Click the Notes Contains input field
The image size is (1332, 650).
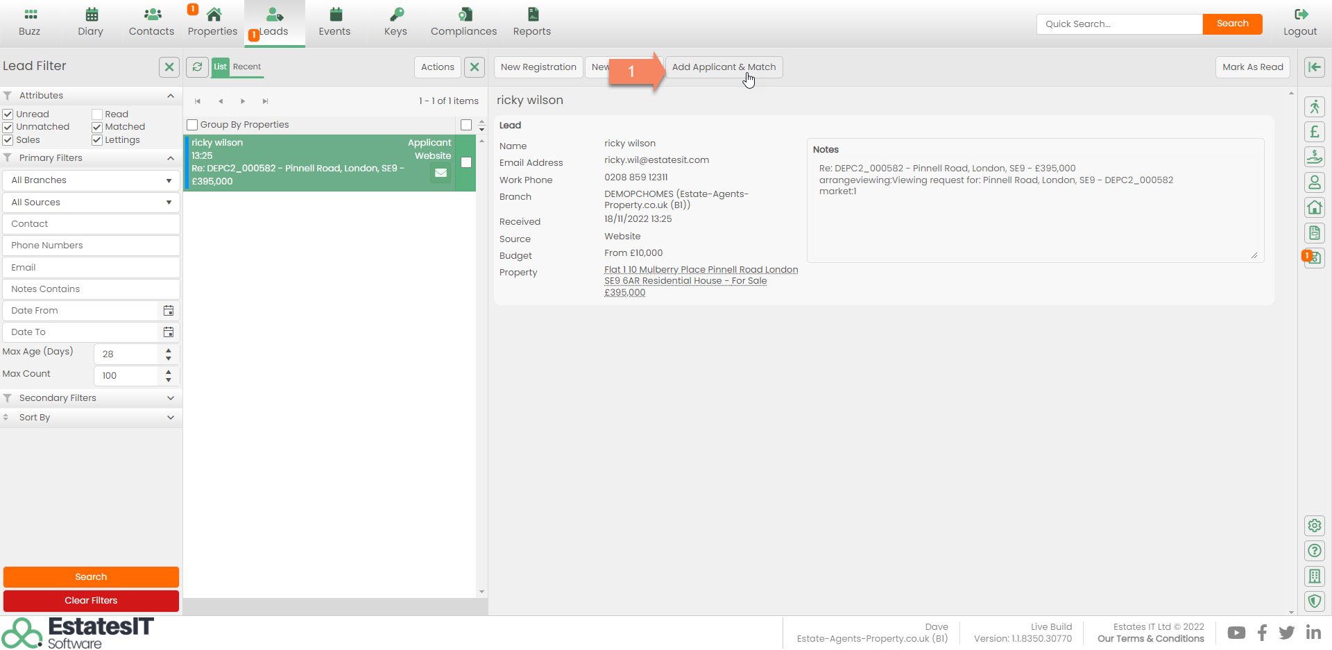(91, 289)
